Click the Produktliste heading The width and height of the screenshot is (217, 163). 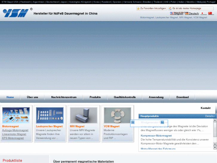12,161
